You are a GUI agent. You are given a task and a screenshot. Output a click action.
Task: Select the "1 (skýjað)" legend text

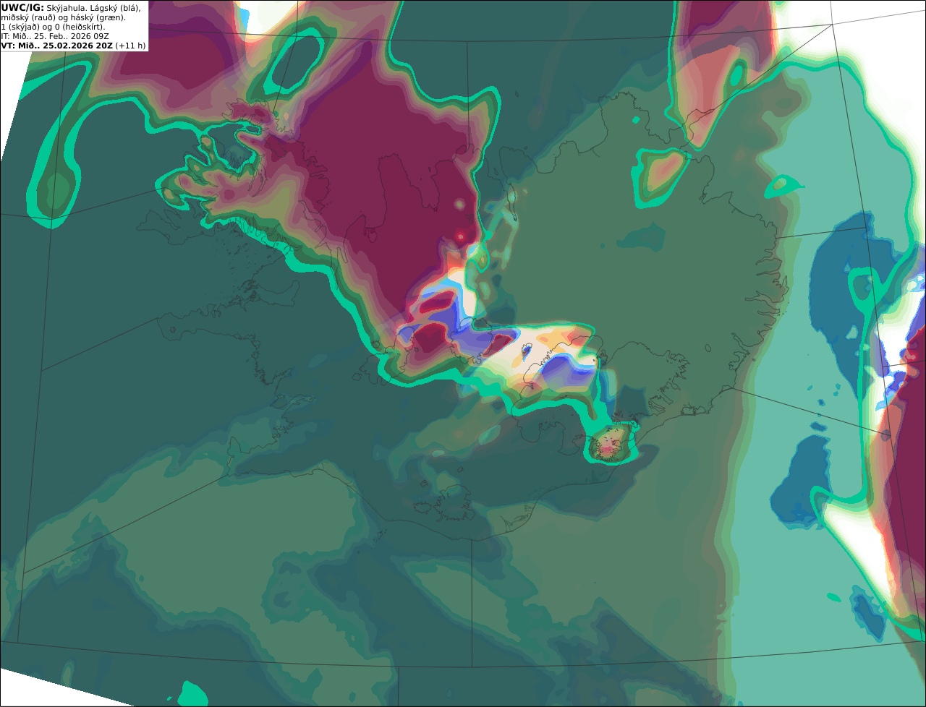point(20,27)
